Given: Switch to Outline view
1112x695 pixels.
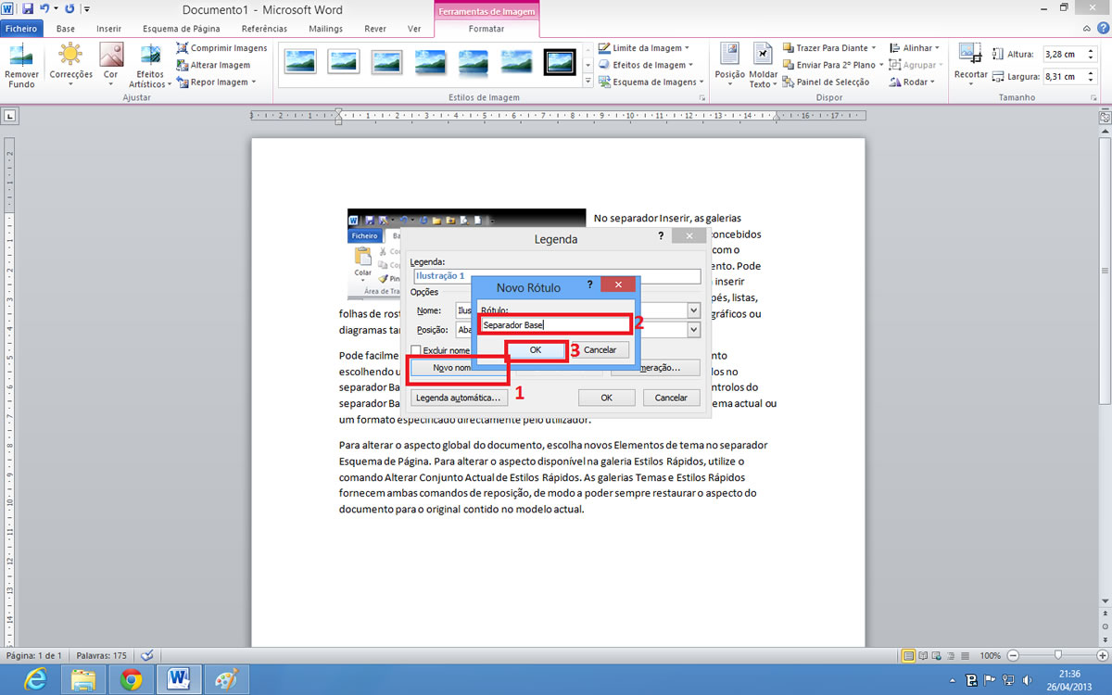Looking at the screenshot, I should point(950,655).
